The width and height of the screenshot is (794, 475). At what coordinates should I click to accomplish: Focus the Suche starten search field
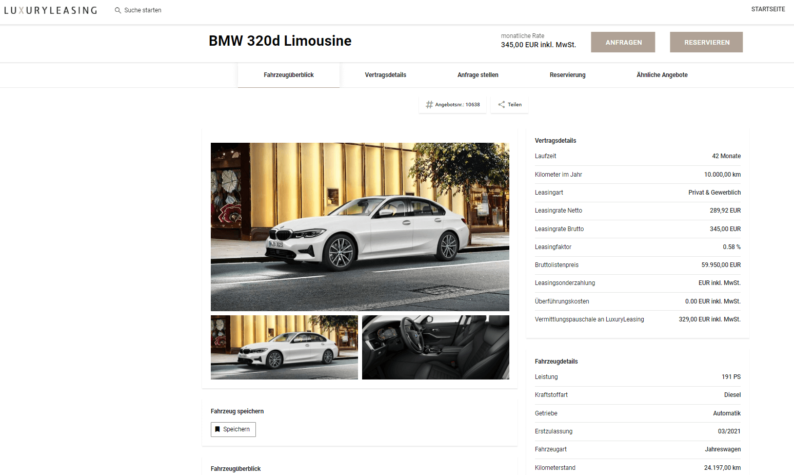pyautogui.click(x=143, y=10)
